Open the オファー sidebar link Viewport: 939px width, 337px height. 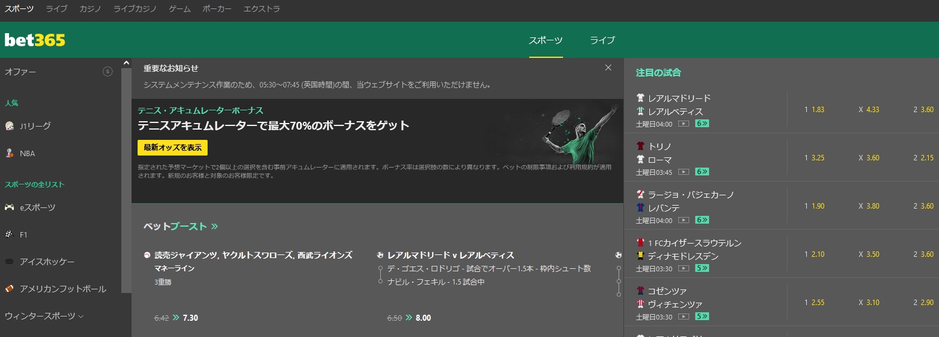pyautogui.click(x=21, y=72)
